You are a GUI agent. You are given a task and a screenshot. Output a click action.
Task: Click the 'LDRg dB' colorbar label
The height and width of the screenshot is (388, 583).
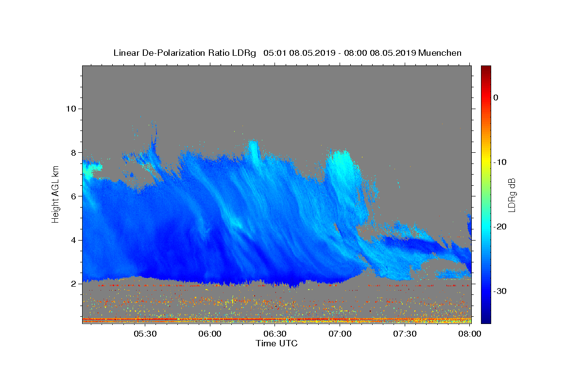click(x=512, y=195)
